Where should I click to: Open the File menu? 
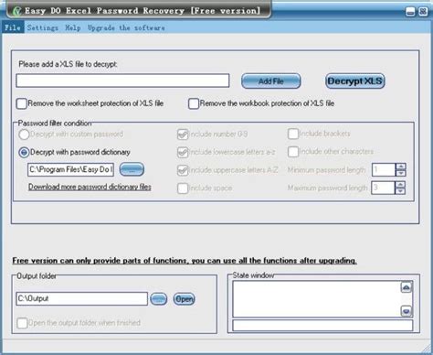[13, 27]
